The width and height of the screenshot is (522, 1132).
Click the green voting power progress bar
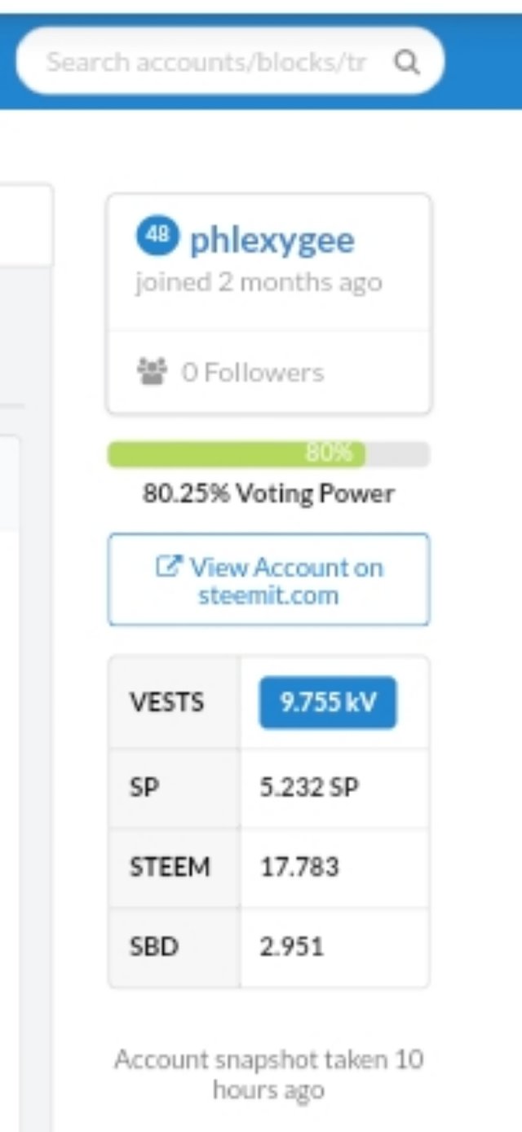pos(237,454)
